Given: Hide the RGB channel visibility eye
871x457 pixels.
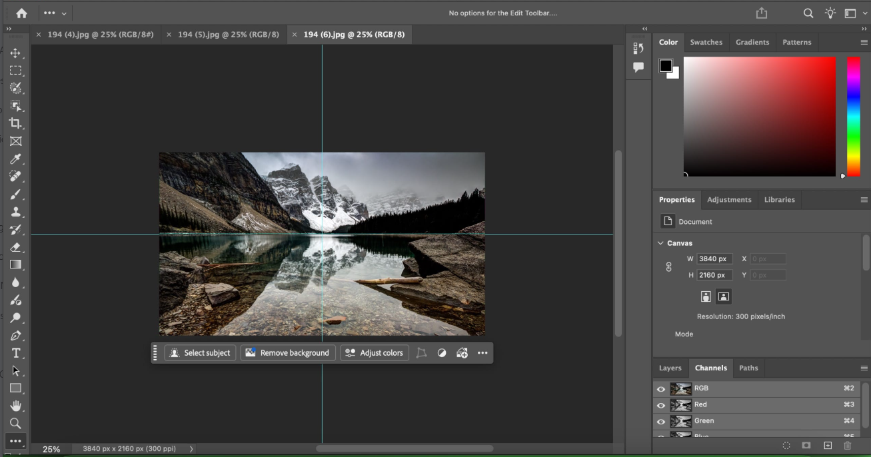Looking at the screenshot, I should pyautogui.click(x=661, y=389).
